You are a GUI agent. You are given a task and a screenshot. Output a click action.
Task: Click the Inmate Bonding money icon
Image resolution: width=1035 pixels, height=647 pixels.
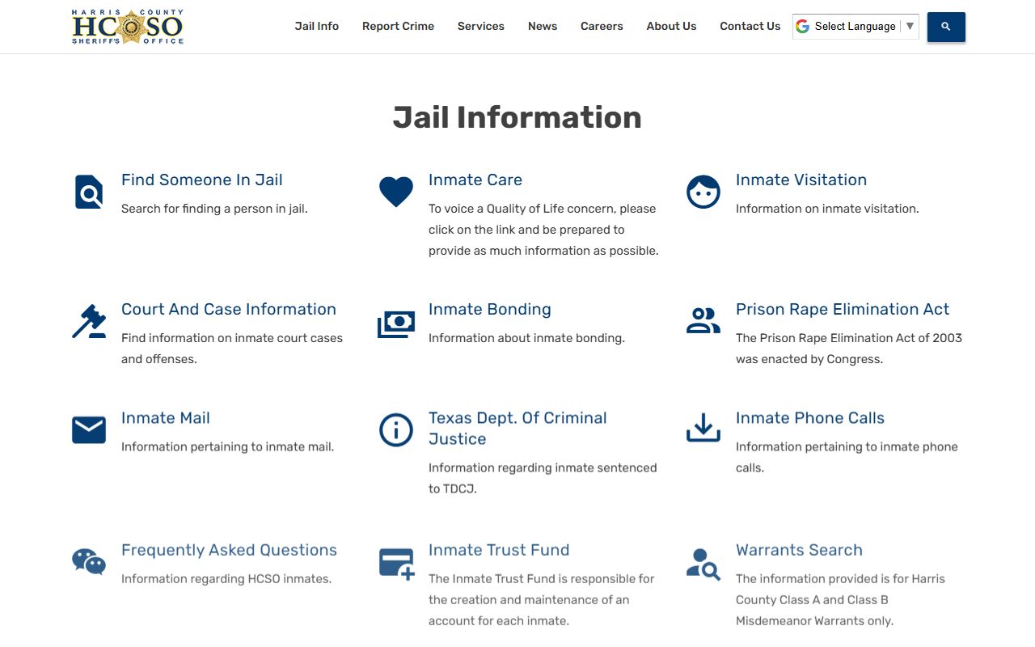tap(396, 323)
